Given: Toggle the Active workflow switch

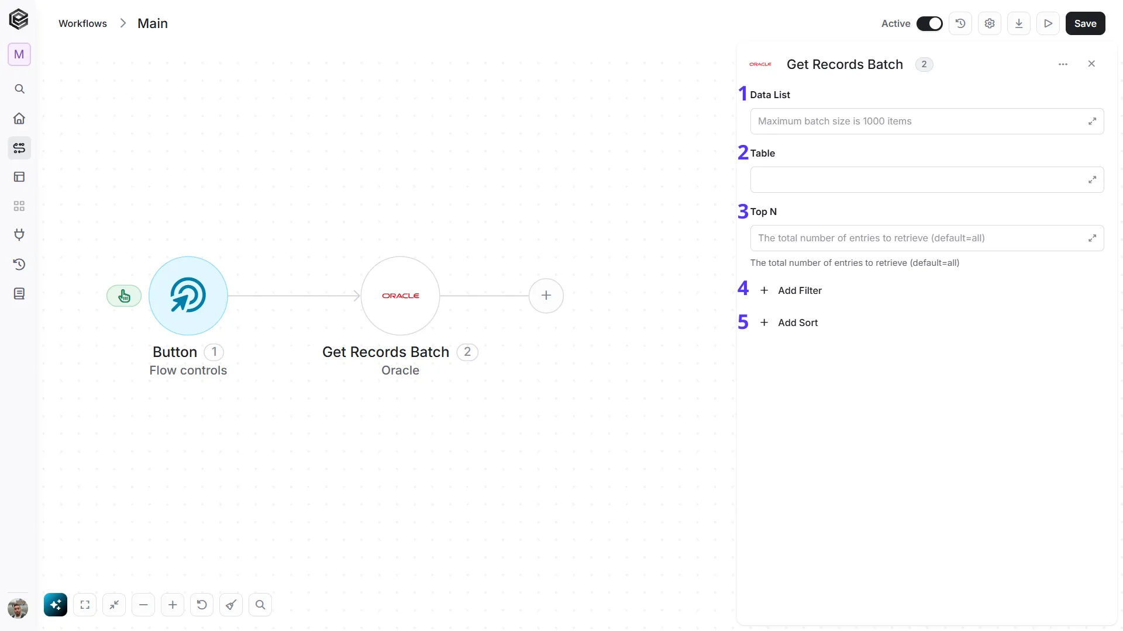Looking at the screenshot, I should tap(929, 23).
